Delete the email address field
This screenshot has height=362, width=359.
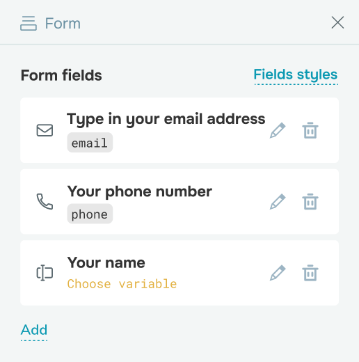[x=310, y=130]
